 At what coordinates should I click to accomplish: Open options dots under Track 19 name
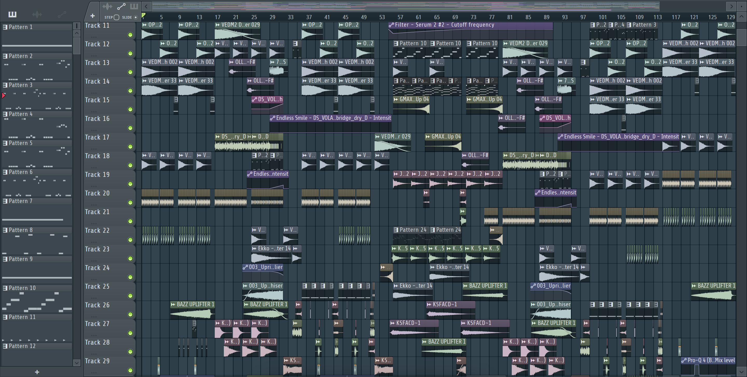93,186
